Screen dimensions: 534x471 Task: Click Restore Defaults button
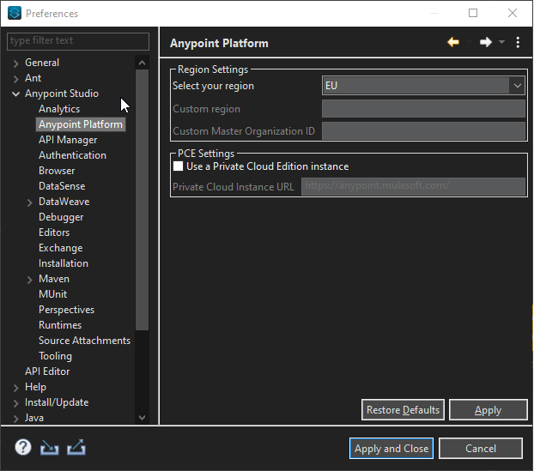click(x=403, y=410)
